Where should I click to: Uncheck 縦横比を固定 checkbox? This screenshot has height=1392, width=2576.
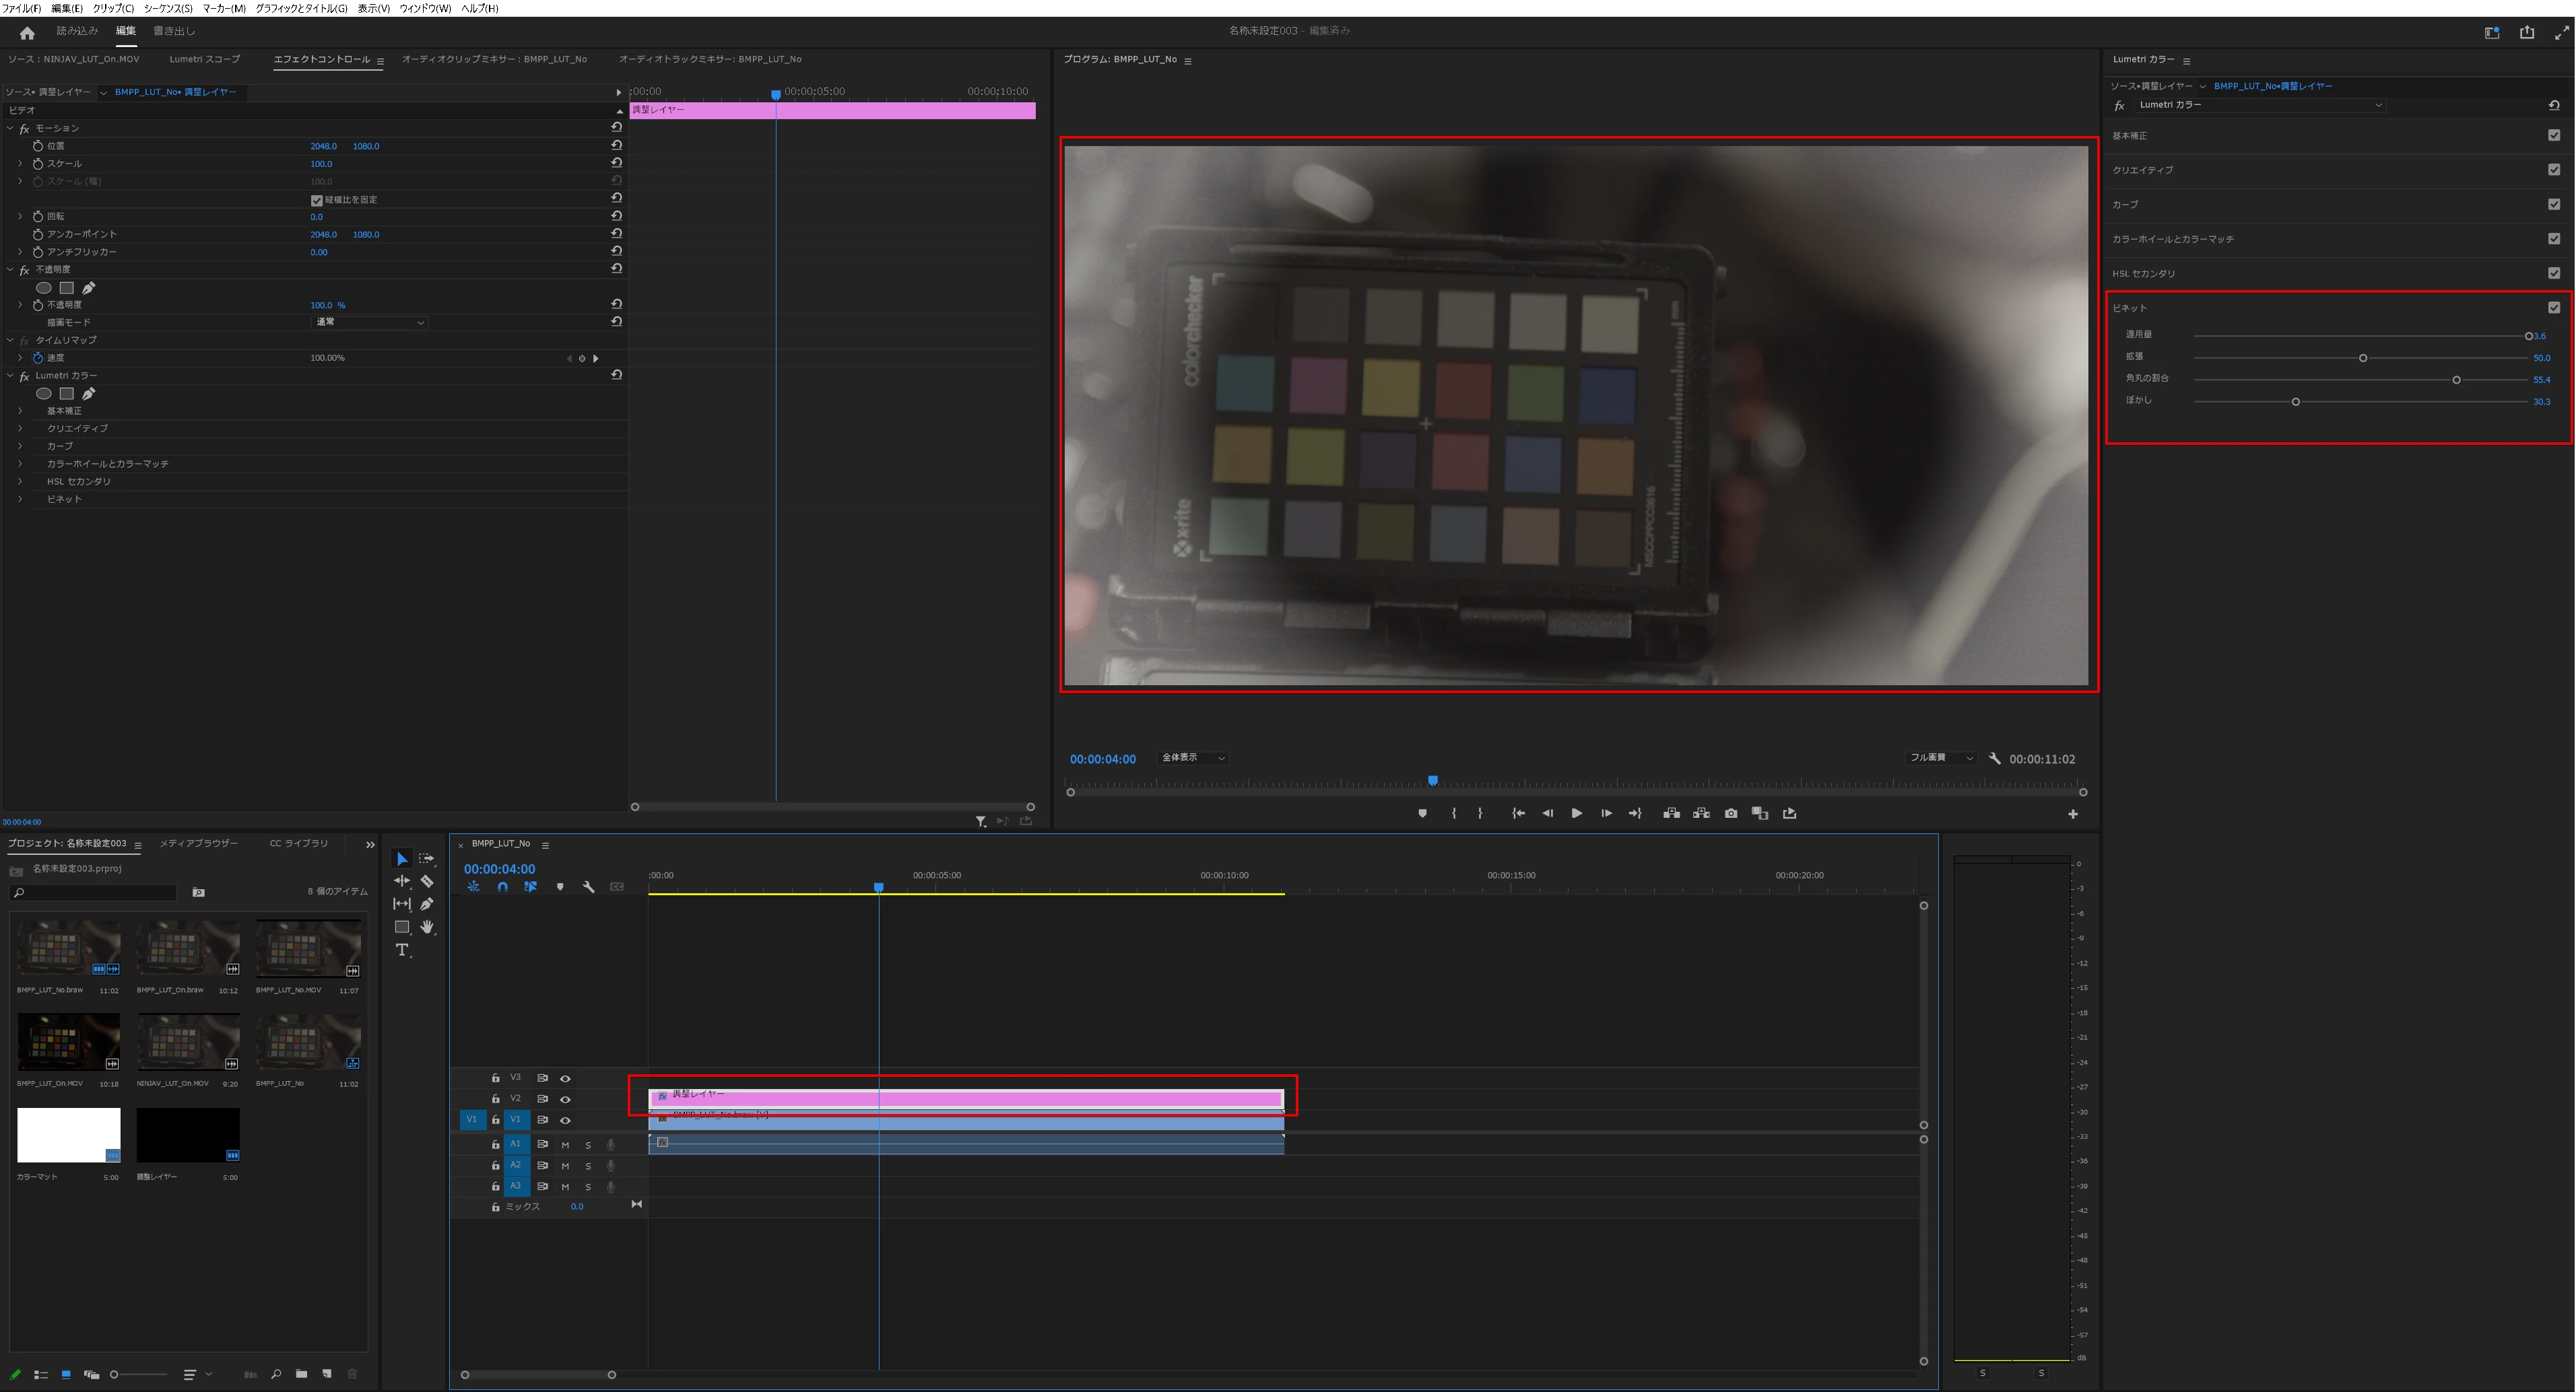(317, 200)
